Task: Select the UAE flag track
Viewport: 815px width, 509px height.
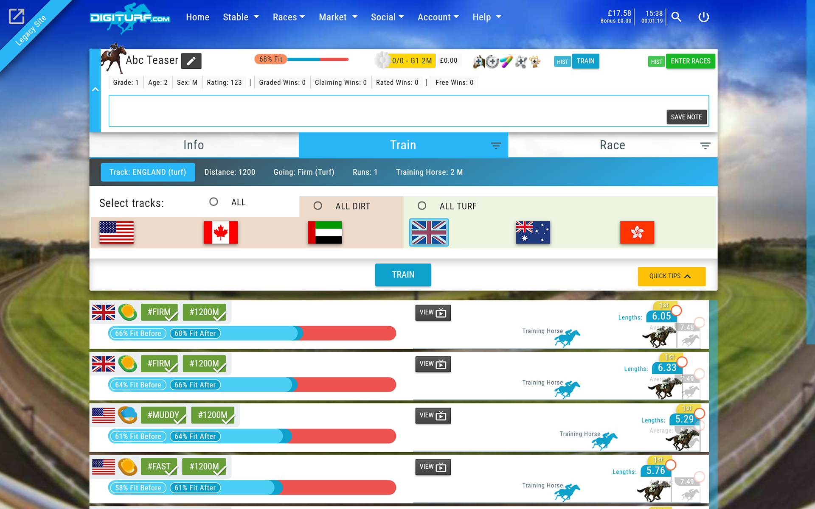Action: pyautogui.click(x=325, y=232)
